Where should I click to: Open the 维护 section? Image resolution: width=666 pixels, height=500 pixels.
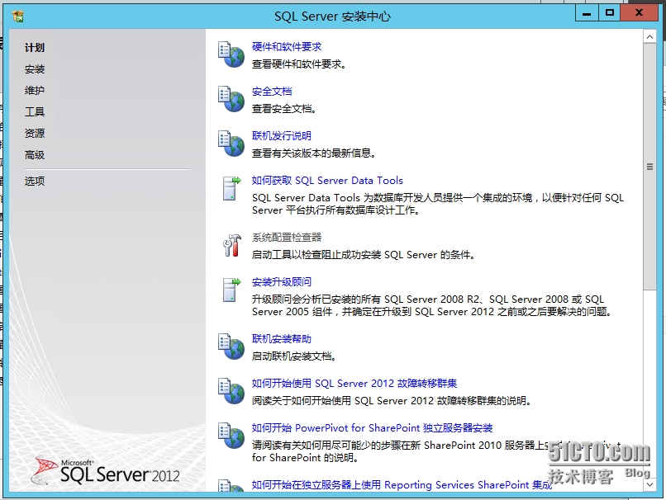click(34, 90)
